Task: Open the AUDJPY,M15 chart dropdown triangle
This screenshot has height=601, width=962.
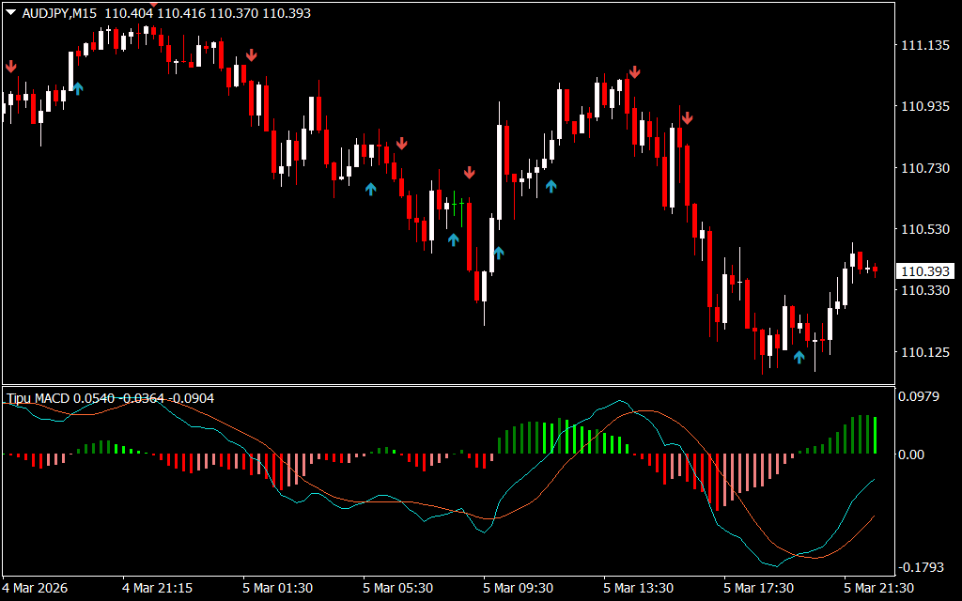Action: tap(10, 13)
